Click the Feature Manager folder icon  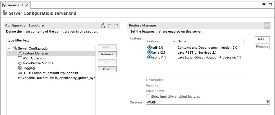tap(20, 53)
